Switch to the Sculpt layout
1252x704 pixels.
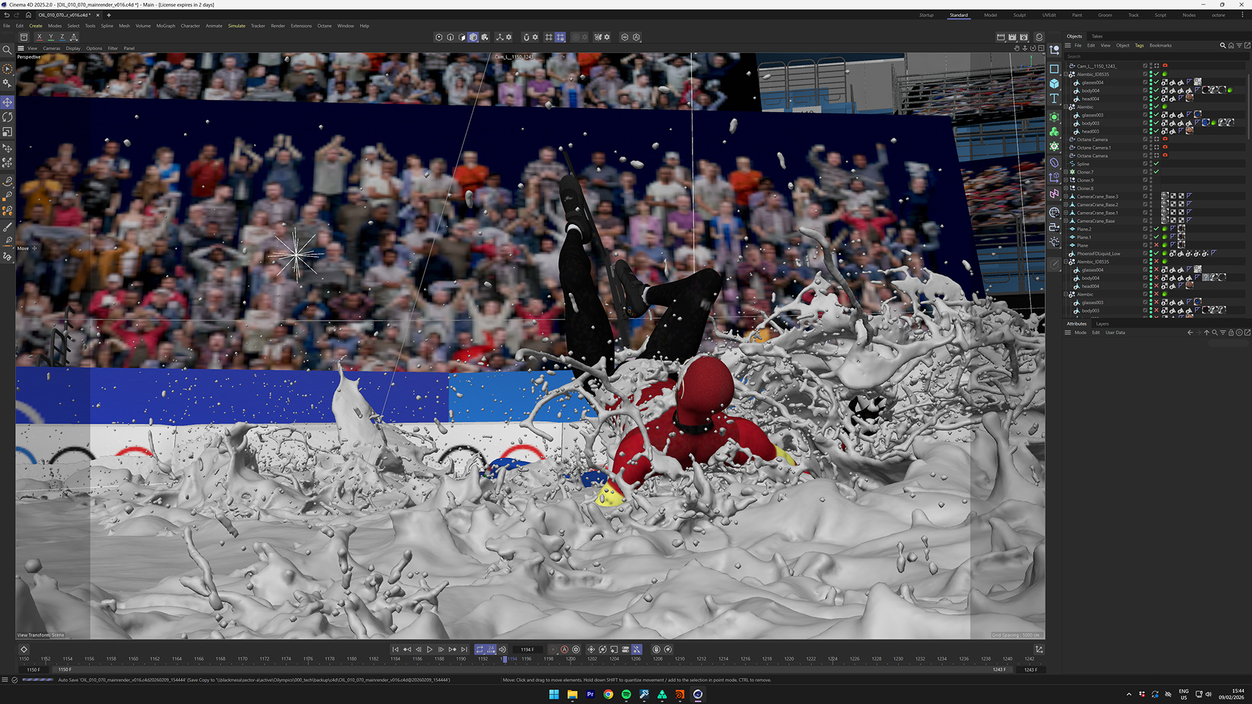1019,15
